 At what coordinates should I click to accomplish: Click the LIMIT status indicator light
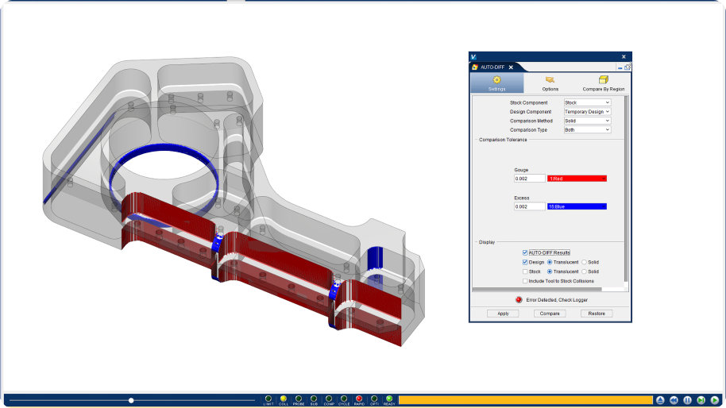tap(268, 398)
